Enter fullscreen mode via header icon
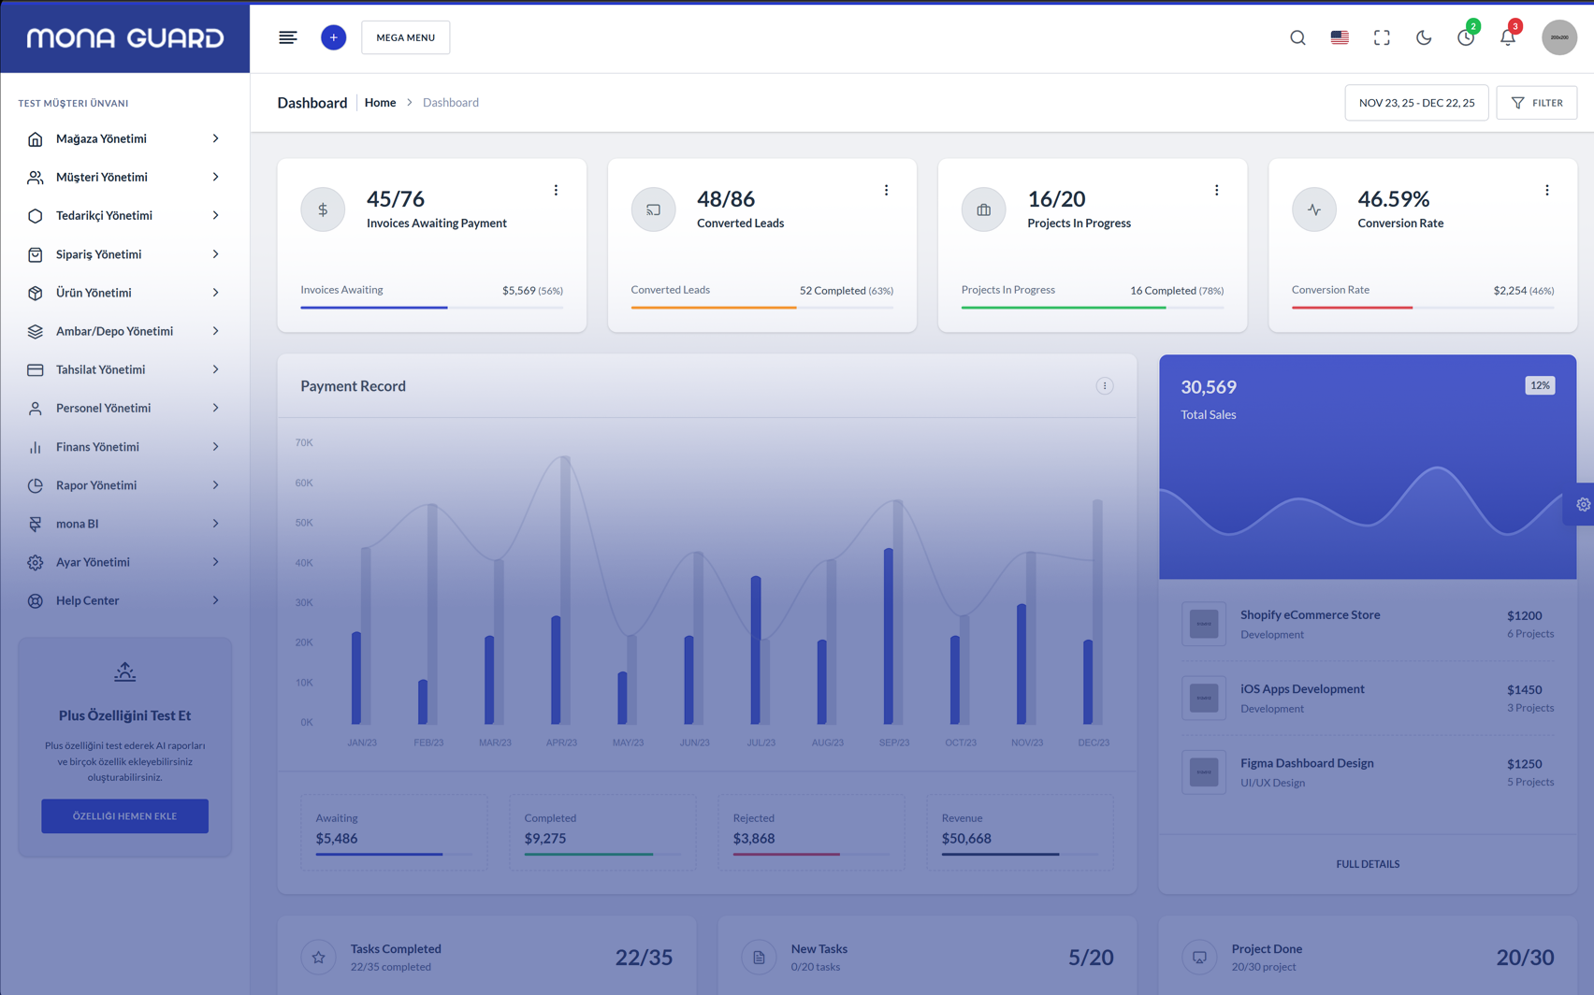 point(1382,37)
